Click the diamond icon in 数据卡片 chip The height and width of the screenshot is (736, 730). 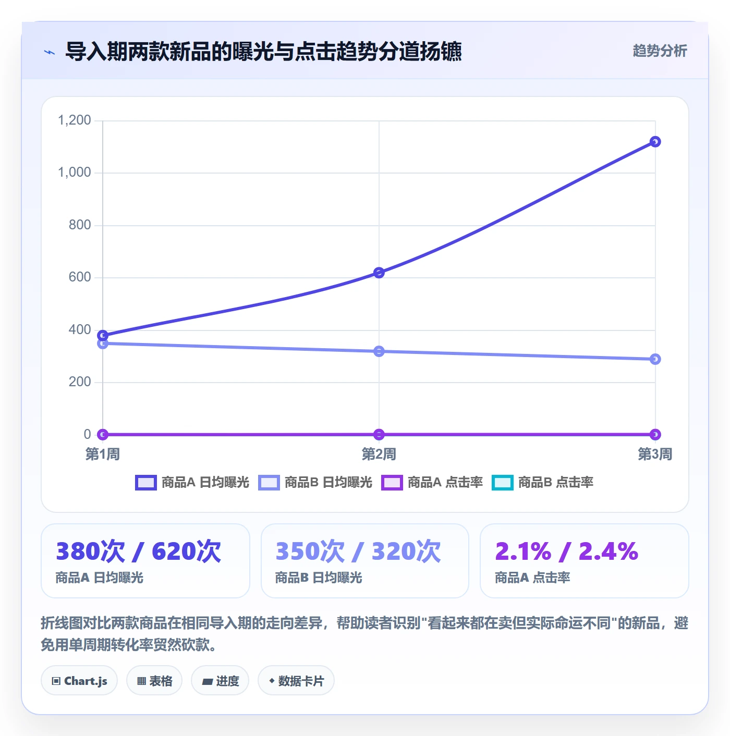(272, 681)
